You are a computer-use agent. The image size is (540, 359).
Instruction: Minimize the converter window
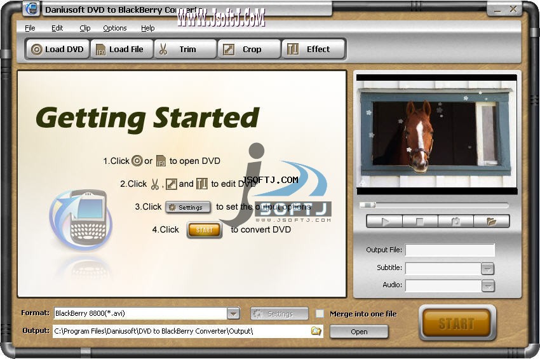(497, 10)
